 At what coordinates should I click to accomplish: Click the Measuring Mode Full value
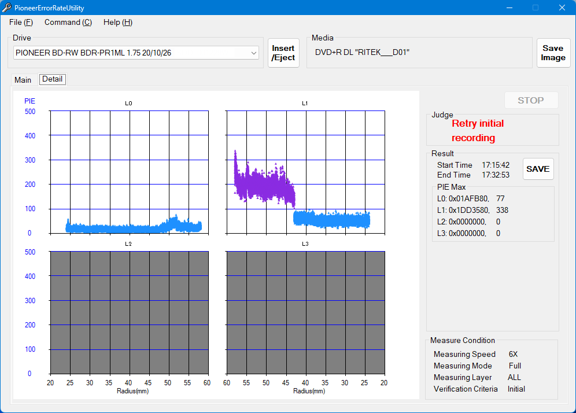tap(515, 366)
